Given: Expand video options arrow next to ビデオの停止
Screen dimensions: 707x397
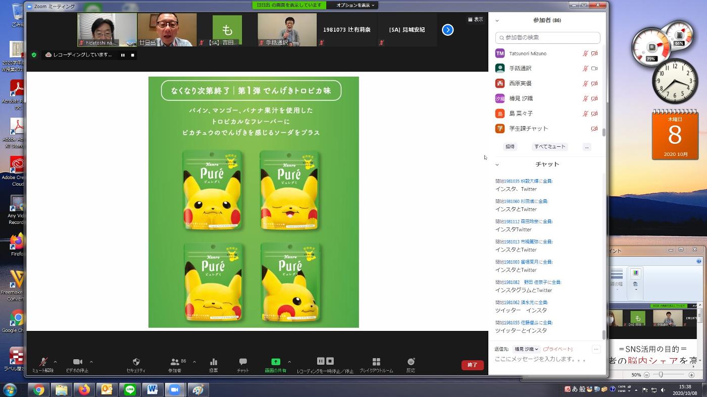Looking at the screenshot, I should pyautogui.click(x=91, y=362).
